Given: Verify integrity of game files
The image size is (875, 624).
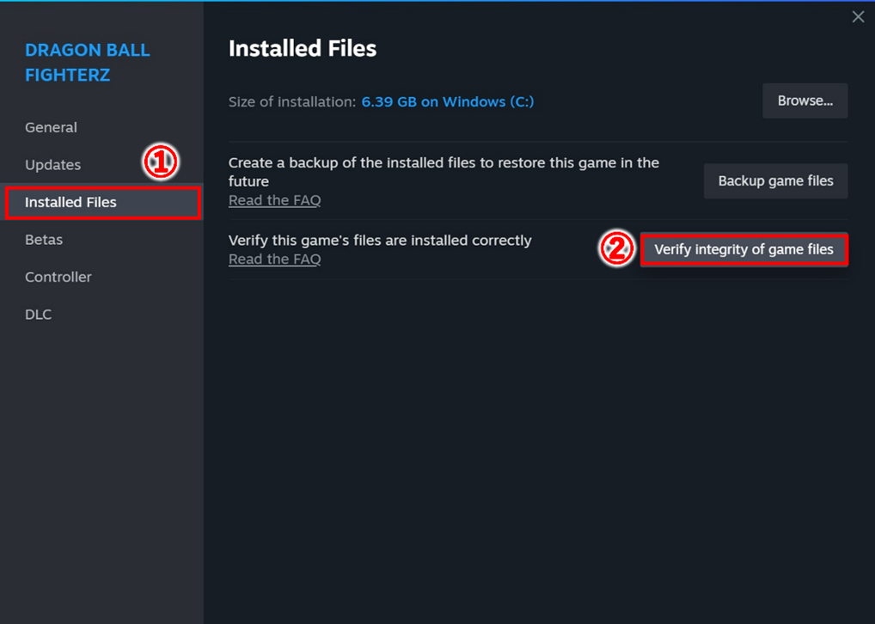Looking at the screenshot, I should [x=743, y=249].
